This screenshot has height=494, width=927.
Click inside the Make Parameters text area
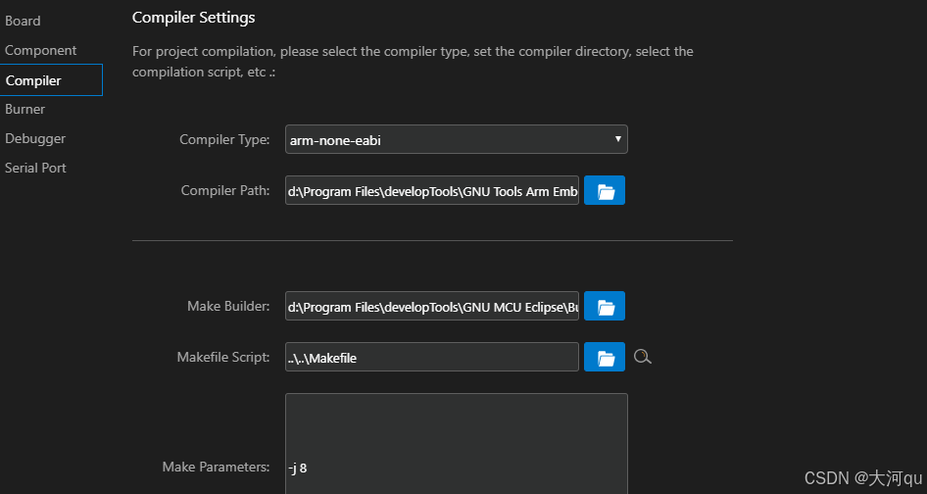pos(456,441)
